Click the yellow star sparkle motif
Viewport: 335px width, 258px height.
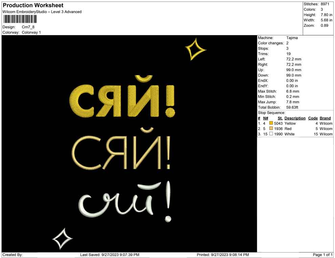coord(195,49)
